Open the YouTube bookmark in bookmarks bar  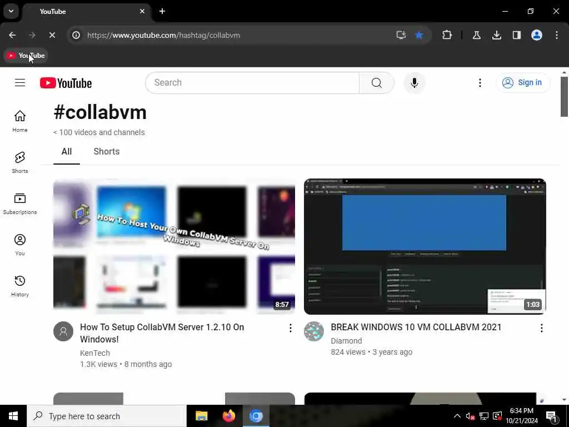pos(26,56)
